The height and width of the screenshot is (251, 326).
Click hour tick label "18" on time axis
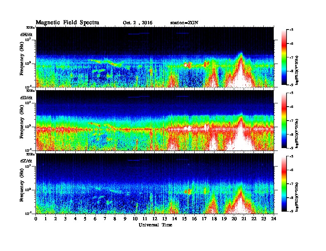214,219
